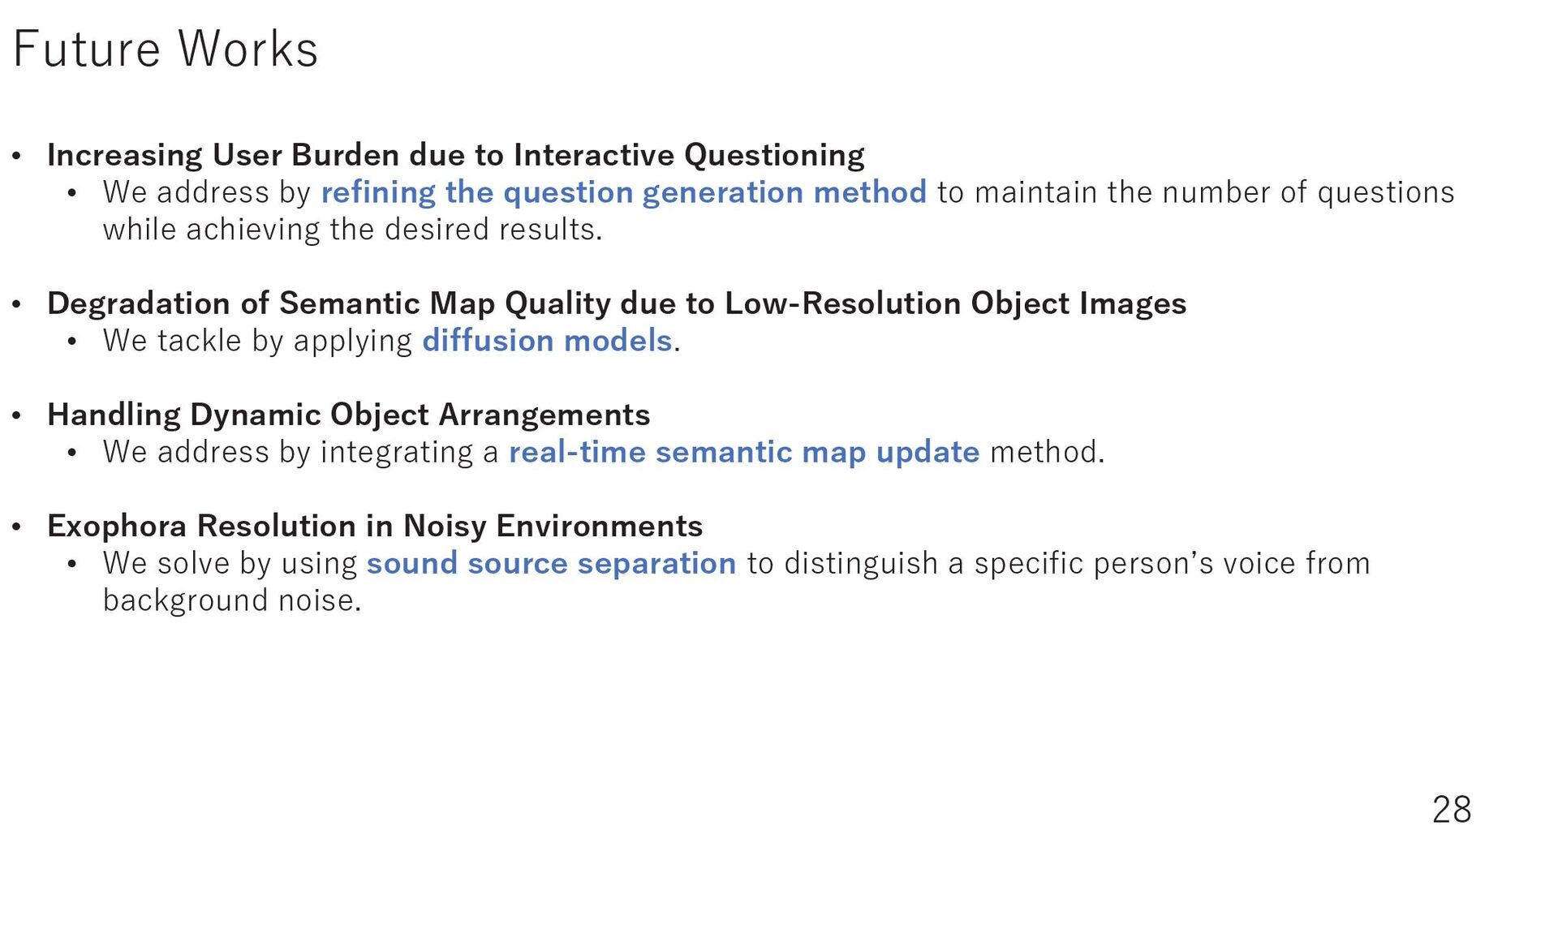Viewport: 1558px width, 946px height.
Task: Select the heading Exophora Resolution in Noisy Environments
Action: pyautogui.click(x=375, y=526)
